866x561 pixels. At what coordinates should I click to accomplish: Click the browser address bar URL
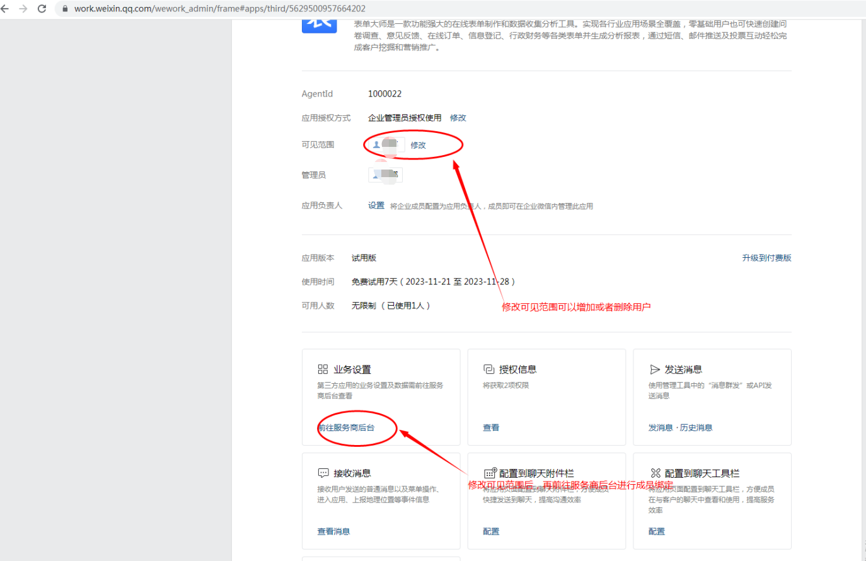click(220, 9)
